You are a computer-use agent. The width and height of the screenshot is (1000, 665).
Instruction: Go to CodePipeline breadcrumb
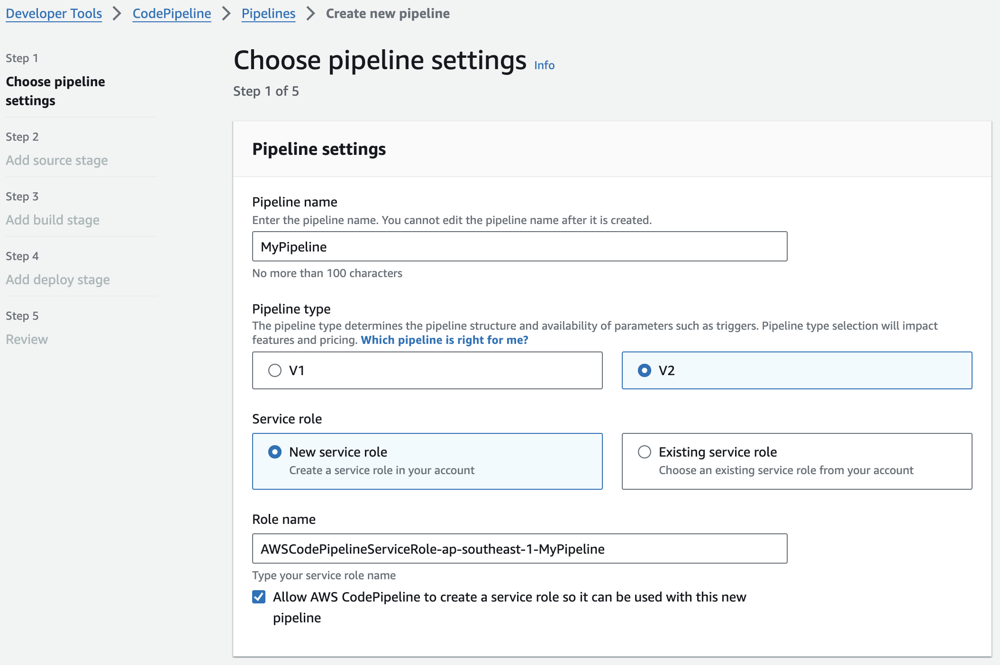pyautogui.click(x=172, y=13)
